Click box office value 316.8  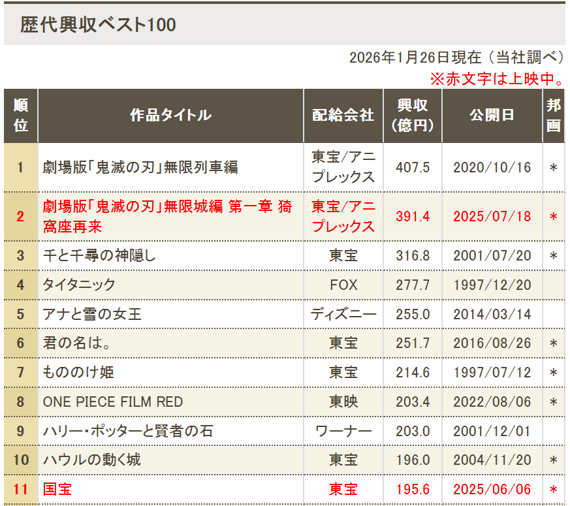(413, 256)
